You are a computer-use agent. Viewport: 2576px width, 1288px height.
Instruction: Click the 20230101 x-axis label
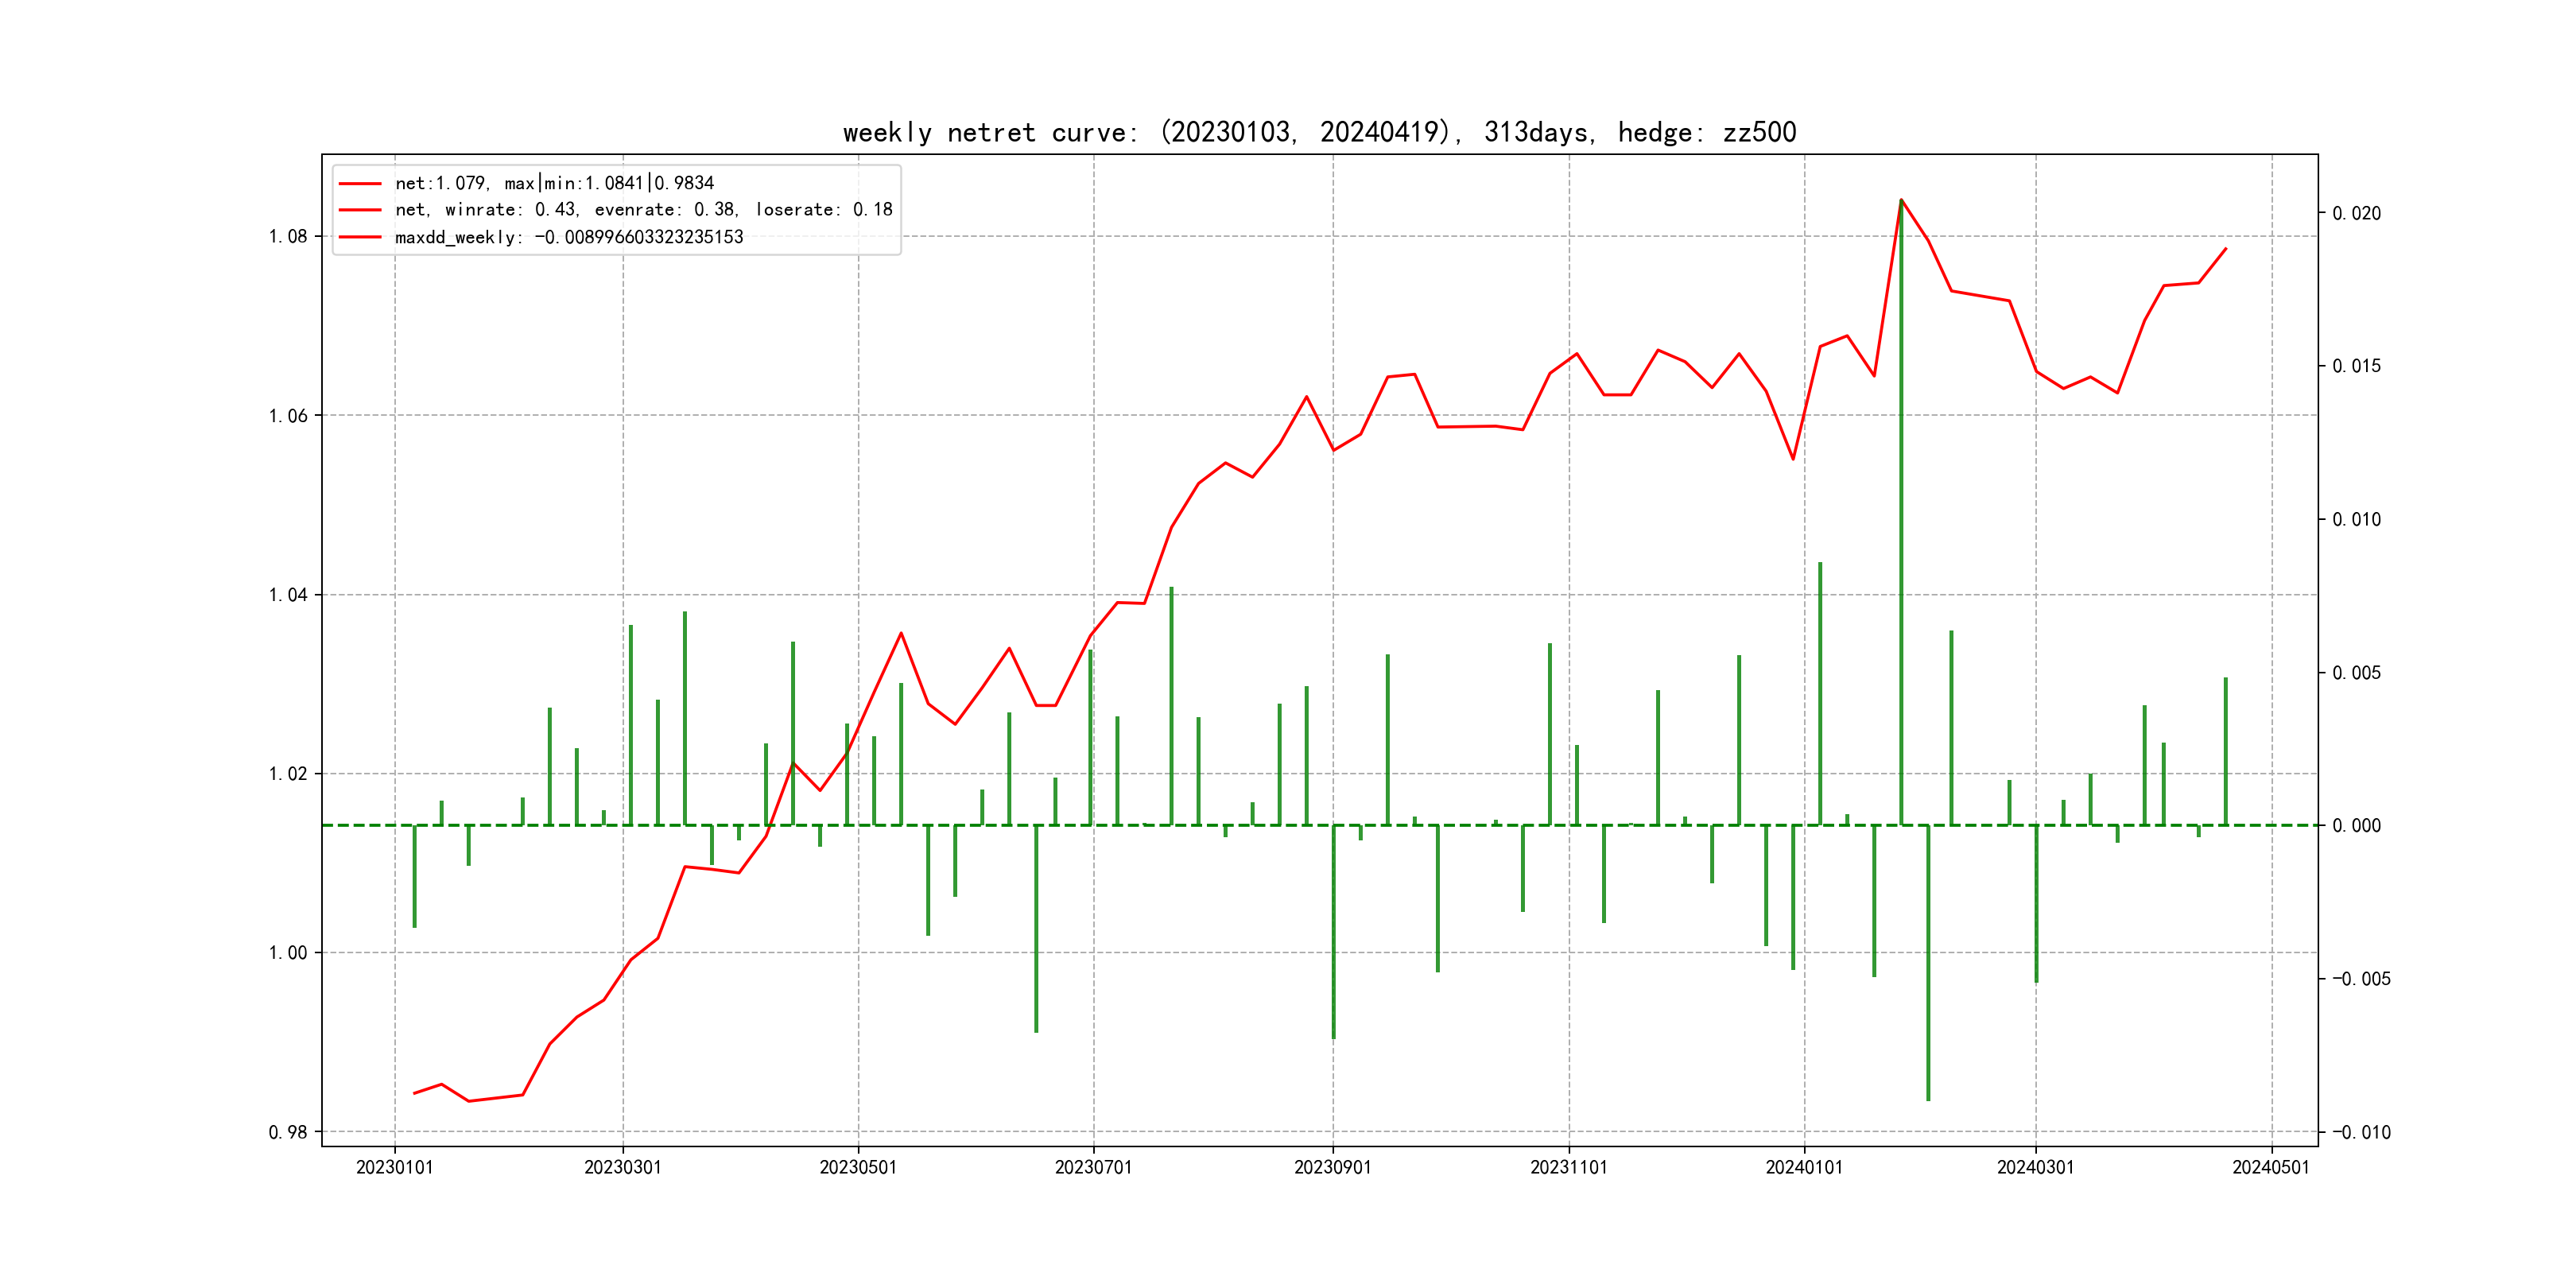(x=394, y=1167)
